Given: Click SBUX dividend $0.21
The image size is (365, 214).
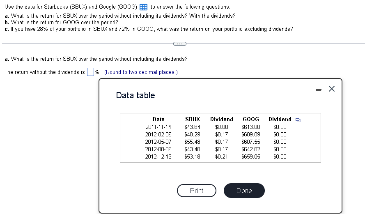Looking at the screenshot, I should point(222,157).
